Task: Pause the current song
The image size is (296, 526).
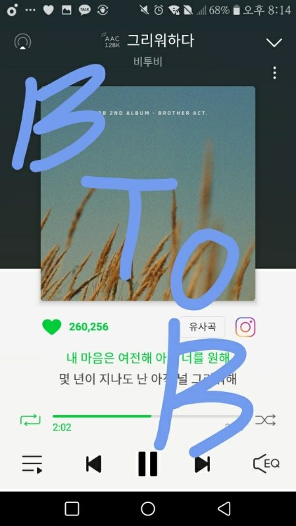Action: [x=148, y=464]
